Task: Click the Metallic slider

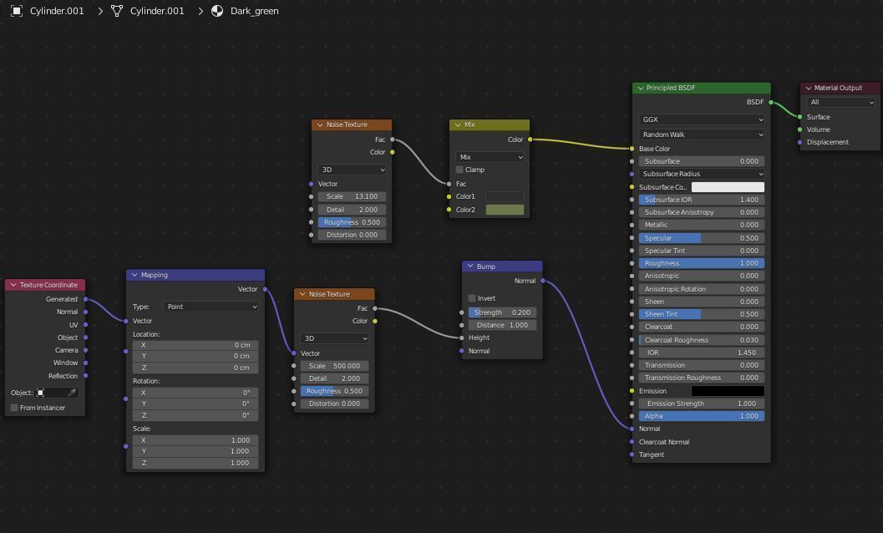Action: click(x=702, y=225)
